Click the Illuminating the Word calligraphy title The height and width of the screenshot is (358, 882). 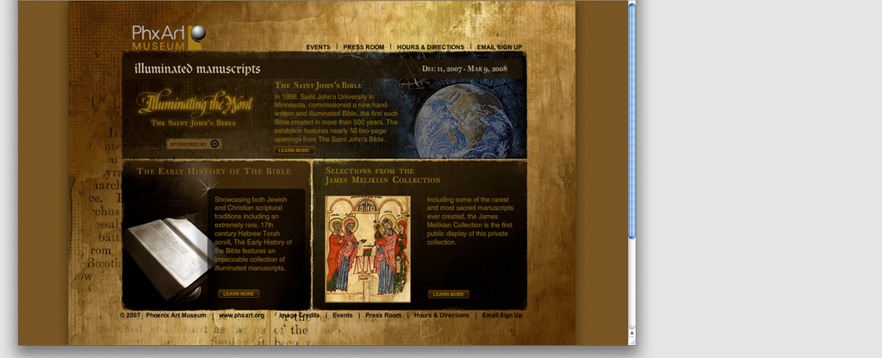point(195,102)
